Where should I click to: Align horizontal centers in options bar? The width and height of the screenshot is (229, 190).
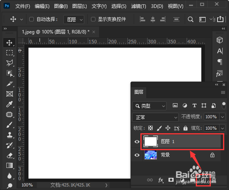tap(153, 19)
